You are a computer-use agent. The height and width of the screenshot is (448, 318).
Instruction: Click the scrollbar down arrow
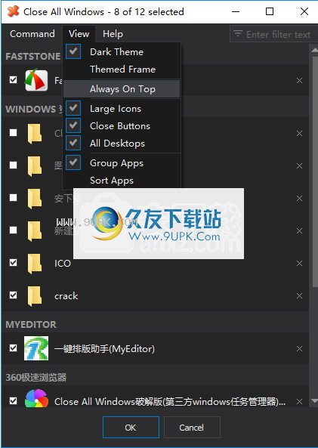tap(314, 400)
